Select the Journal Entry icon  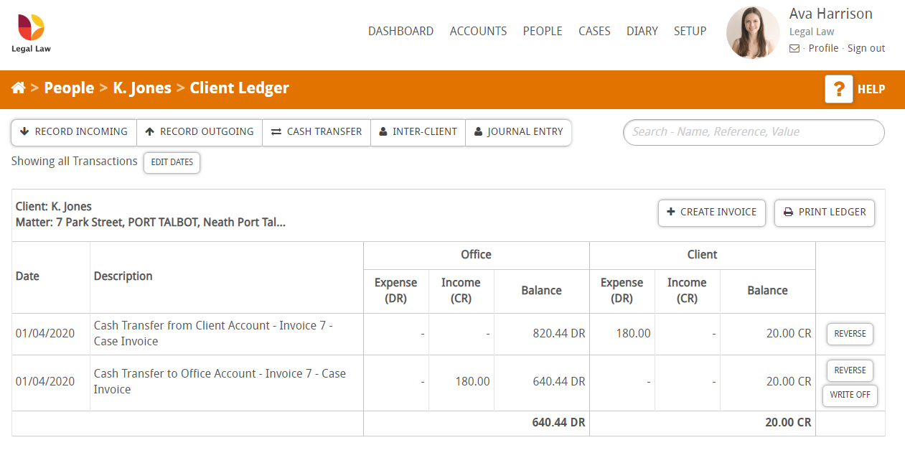coord(479,132)
